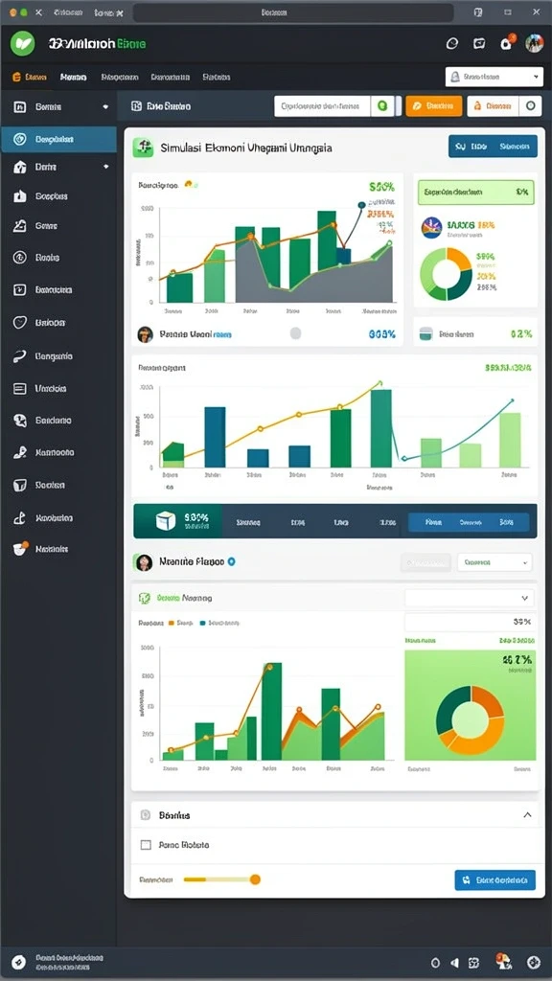Click the blue button at the bottom right
This screenshot has height=981, width=552.
494,879
